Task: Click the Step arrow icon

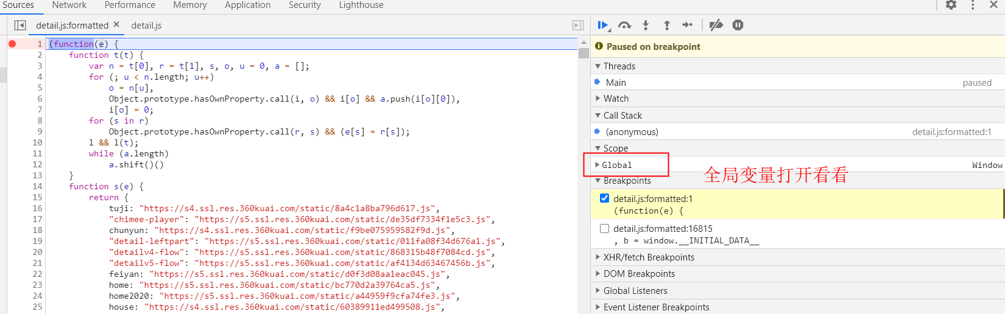Action: click(x=688, y=25)
